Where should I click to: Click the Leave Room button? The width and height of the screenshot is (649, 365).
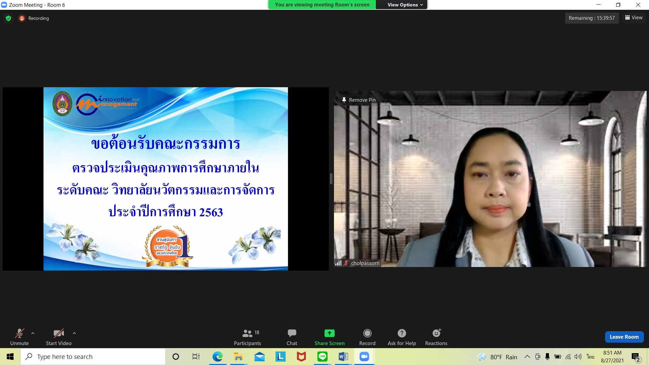(x=624, y=337)
